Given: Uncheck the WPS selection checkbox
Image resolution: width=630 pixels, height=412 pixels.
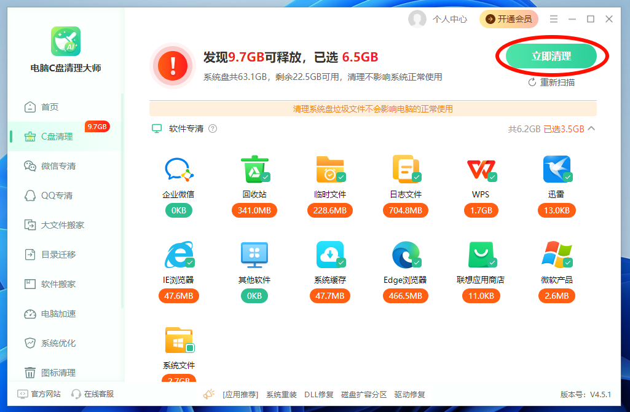Looking at the screenshot, I should coord(492,177).
